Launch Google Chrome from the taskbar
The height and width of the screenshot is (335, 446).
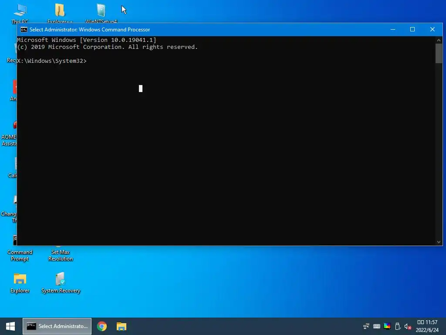pyautogui.click(x=102, y=326)
